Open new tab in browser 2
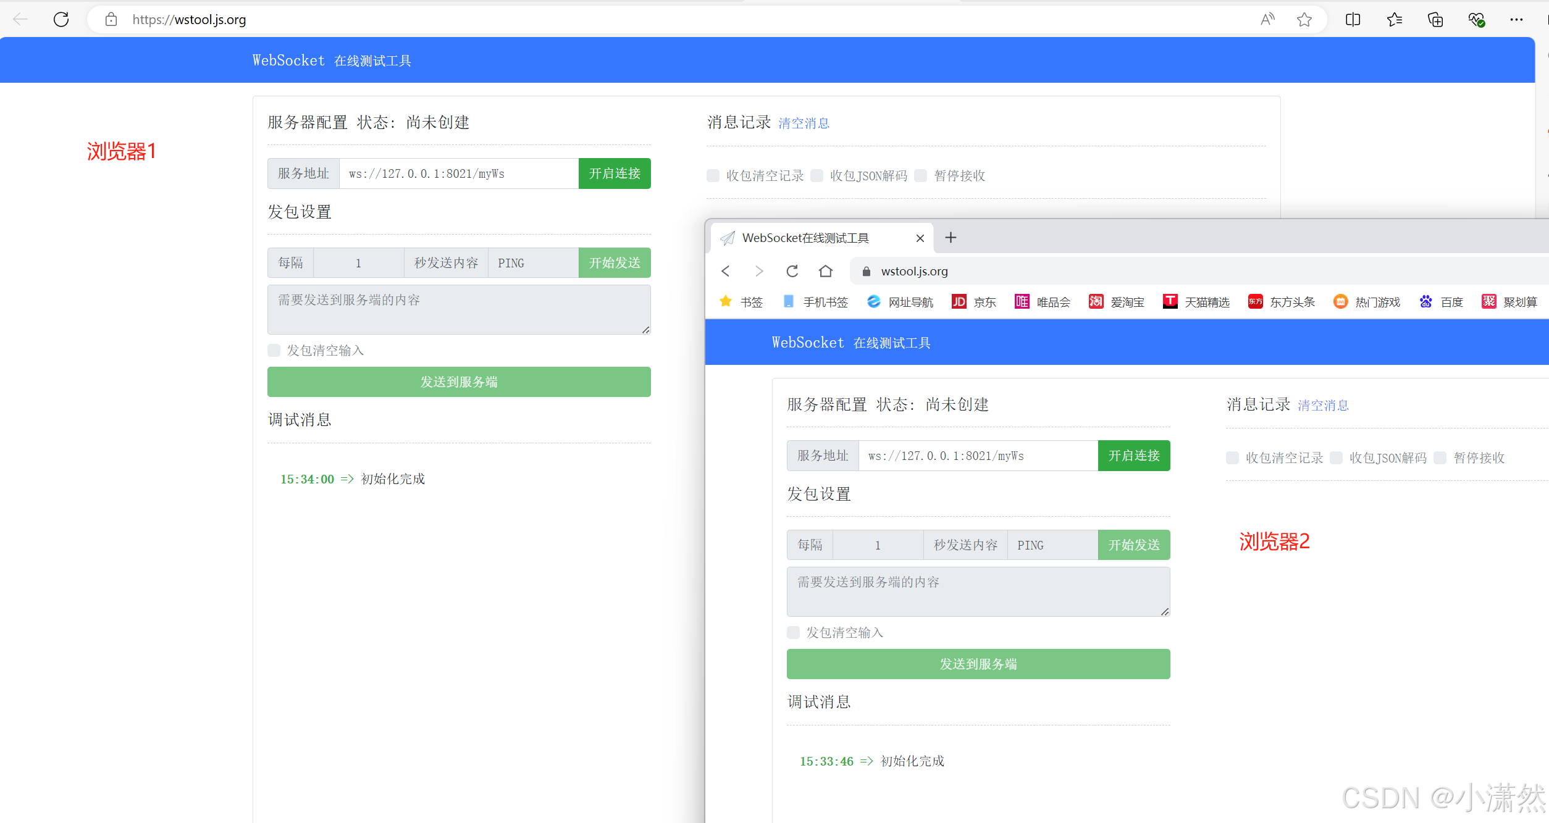1549x823 pixels. pyautogui.click(x=951, y=238)
